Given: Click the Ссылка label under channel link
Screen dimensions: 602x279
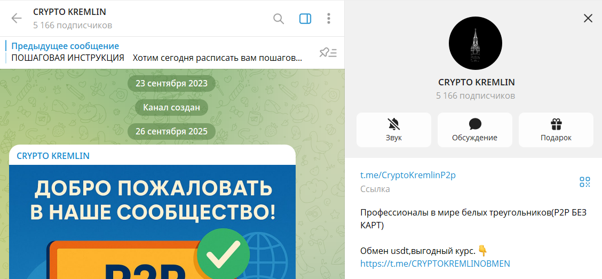Looking at the screenshot, I should click(x=375, y=189).
